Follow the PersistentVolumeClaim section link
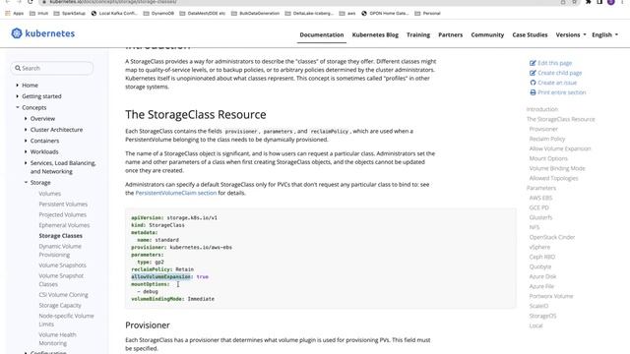The height and width of the screenshot is (354, 630). coord(175,193)
